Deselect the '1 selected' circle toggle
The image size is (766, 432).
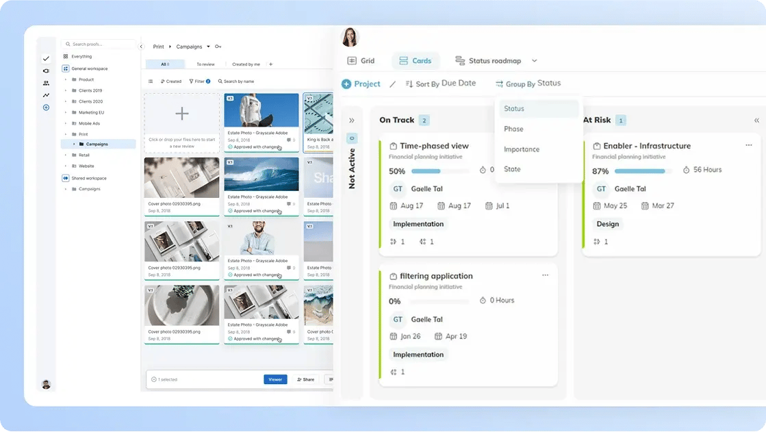click(x=153, y=379)
